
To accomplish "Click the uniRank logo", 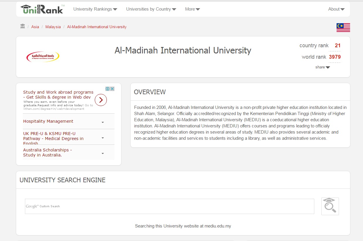I will (x=42, y=9).
